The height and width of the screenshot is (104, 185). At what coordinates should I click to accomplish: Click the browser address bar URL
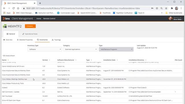(x=83, y=8)
